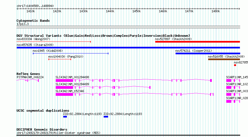Click the nsv527897 (Shaikh2009) label text
248x137 pixels.
[x=173, y=39]
